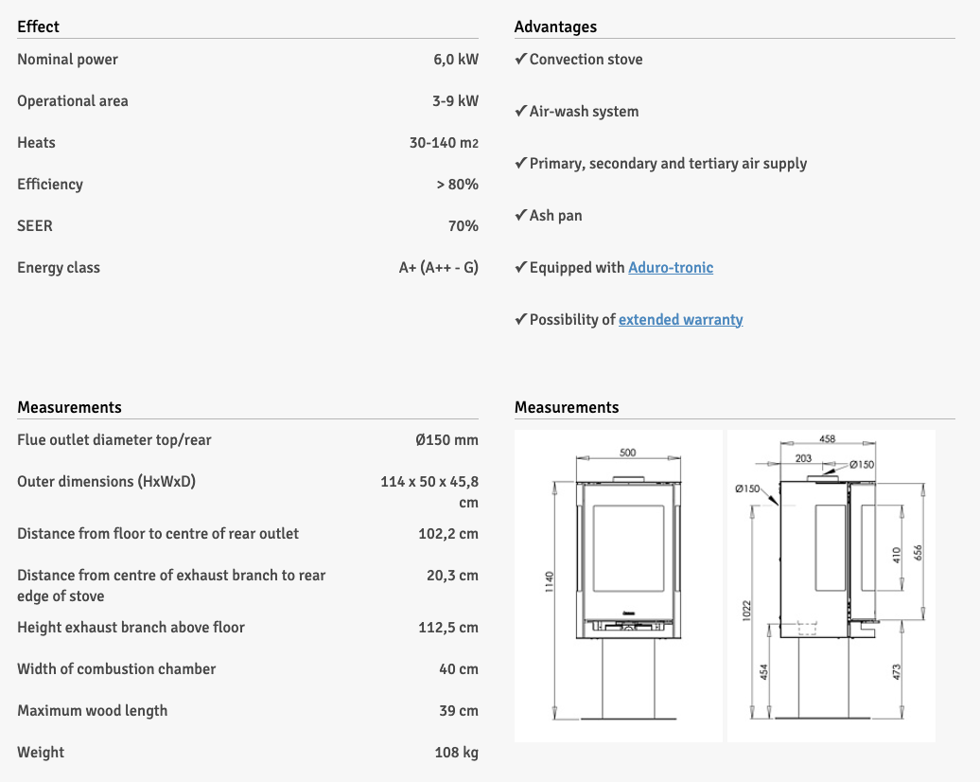
Task: Click the checkmark beside Air-wash system
Action: click(520, 112)
